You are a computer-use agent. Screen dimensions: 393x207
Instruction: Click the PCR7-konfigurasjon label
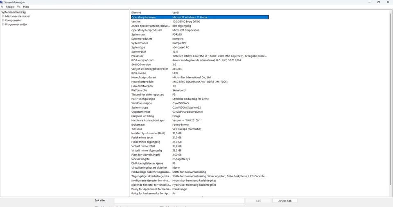pyautogui.click(x=143, y=99)
